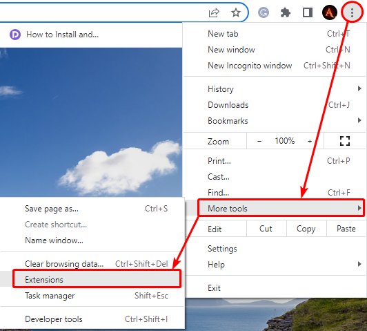The height and width of the screenshot is (331, 367).
Task: Increase zoom with the plus button
Action: 310,141
